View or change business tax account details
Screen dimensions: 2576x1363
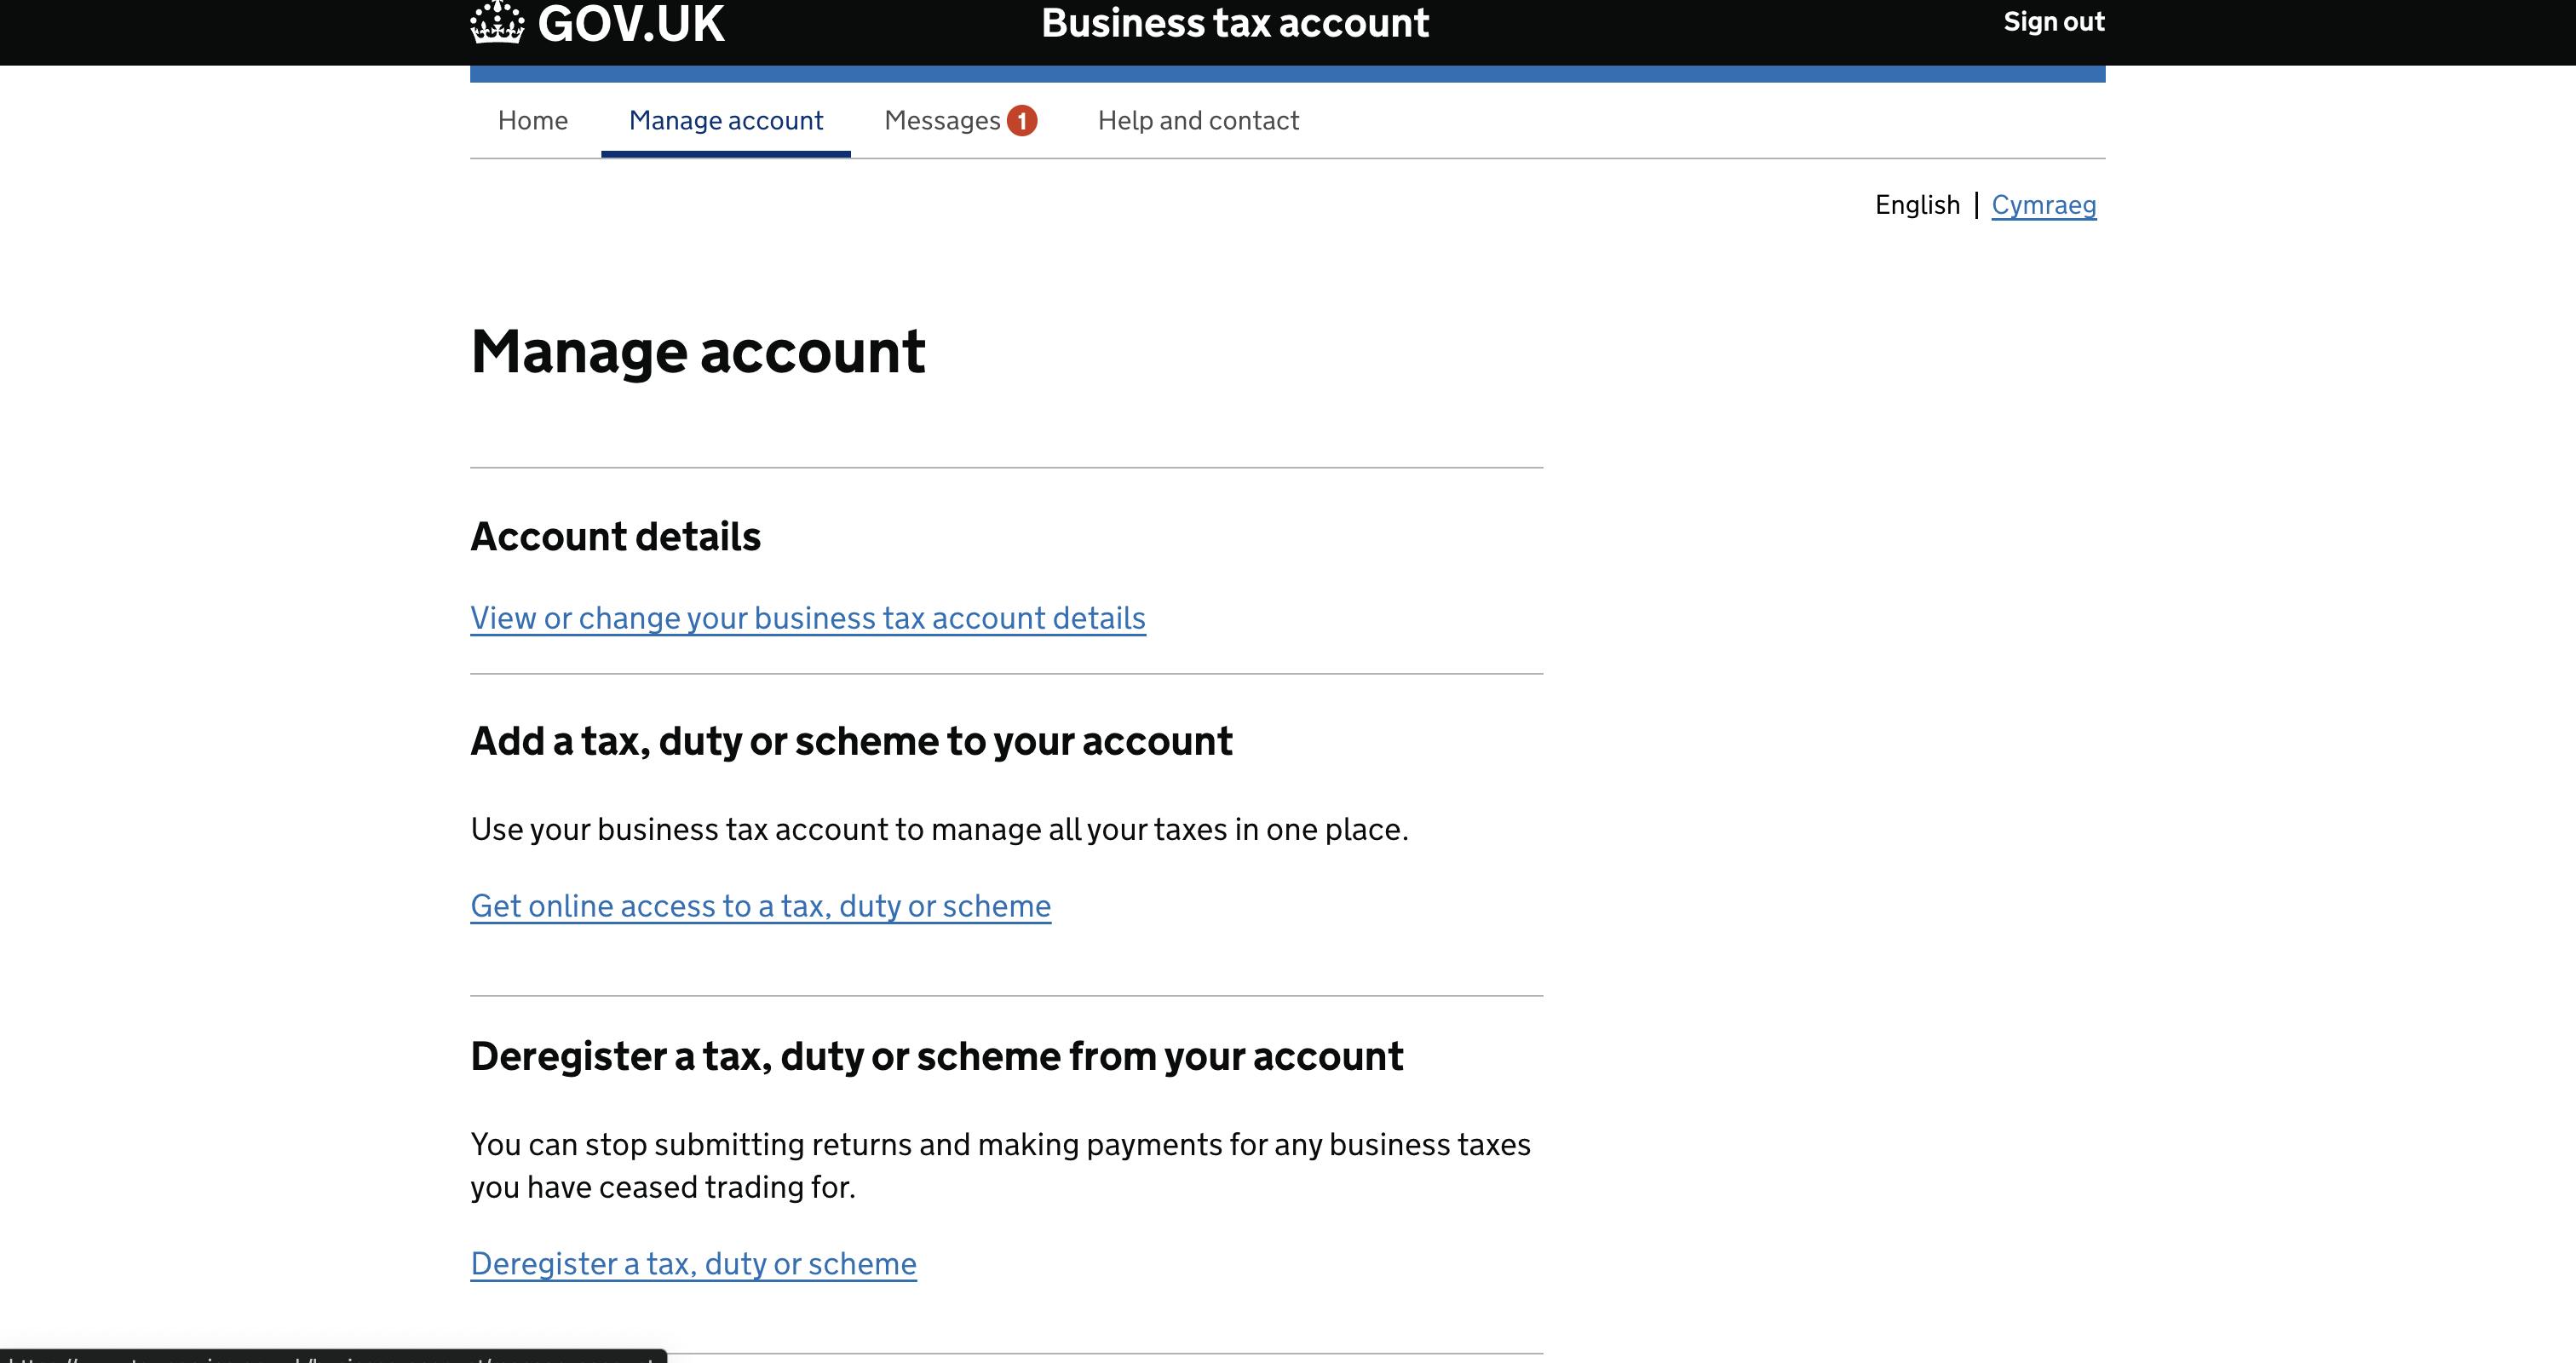807,618
